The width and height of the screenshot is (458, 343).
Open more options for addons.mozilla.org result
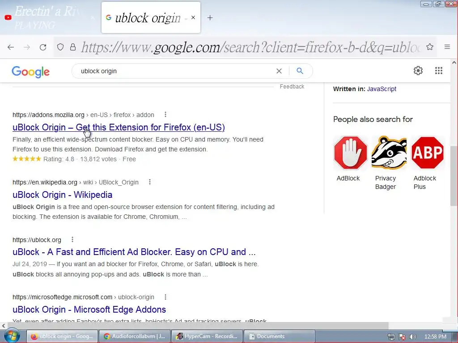coord(165,114)
